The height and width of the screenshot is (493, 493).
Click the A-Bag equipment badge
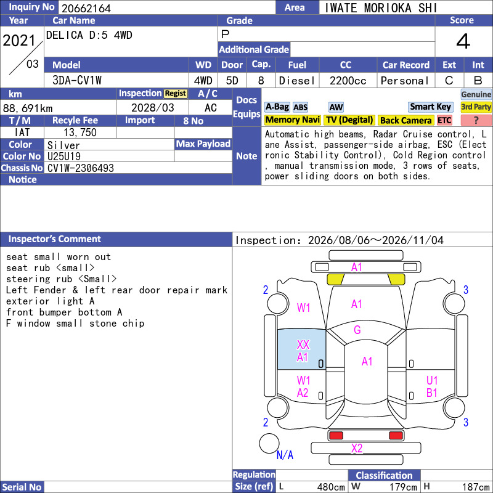tap(277, 107)
